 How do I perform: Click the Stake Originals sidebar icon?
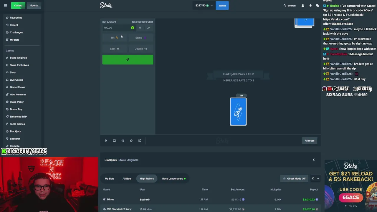point(7,58)
